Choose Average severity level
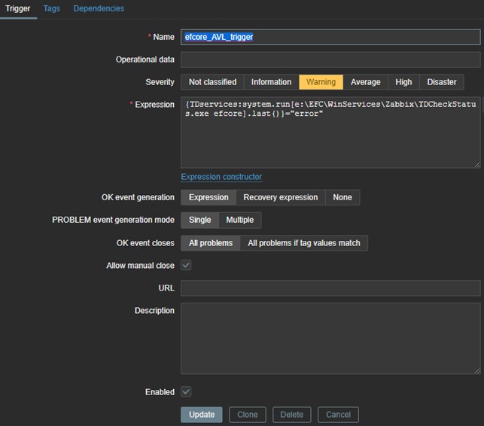The width and height of the screenshot is (484, 426). click(366, 82)
